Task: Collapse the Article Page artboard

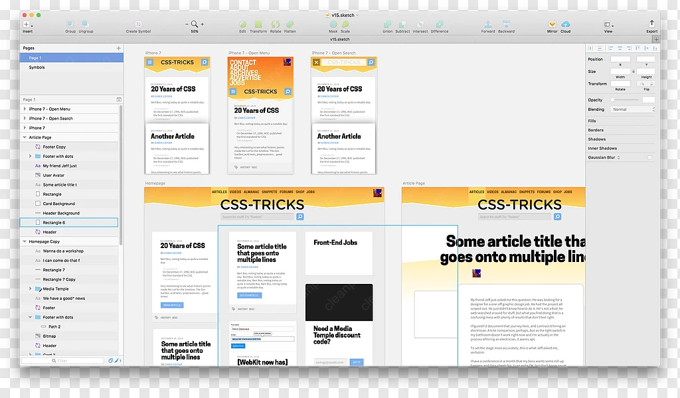Action: click(25, 137)
